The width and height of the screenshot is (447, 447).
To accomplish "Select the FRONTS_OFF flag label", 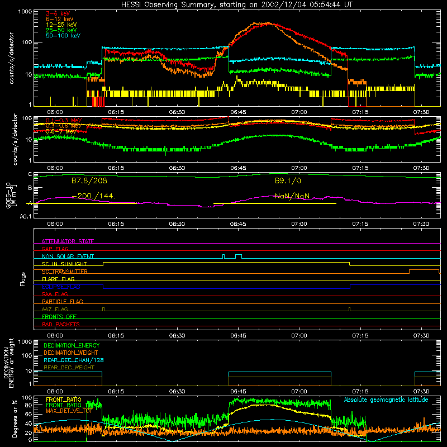I will [59, 317].
